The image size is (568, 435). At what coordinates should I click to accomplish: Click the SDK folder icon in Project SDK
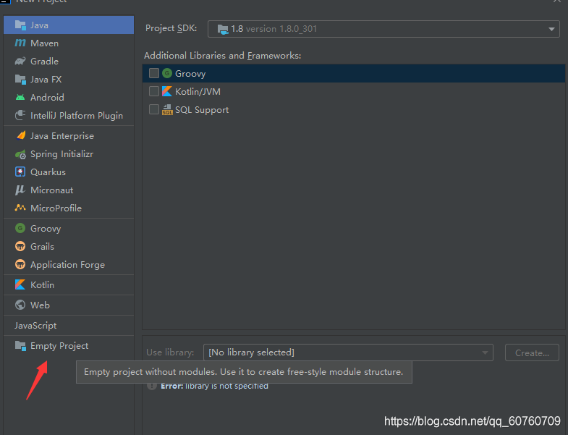pyautogui.click(x=223, y=29)
